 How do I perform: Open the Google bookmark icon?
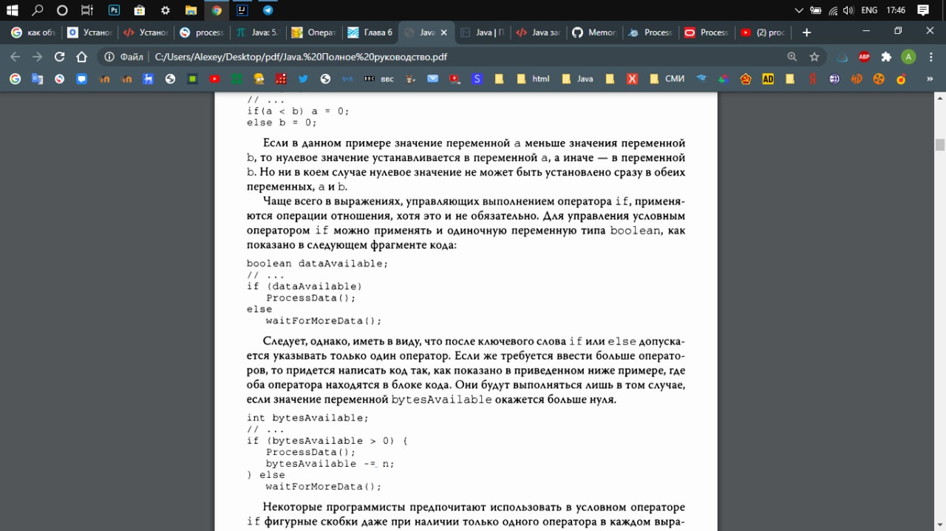[15, 79]
